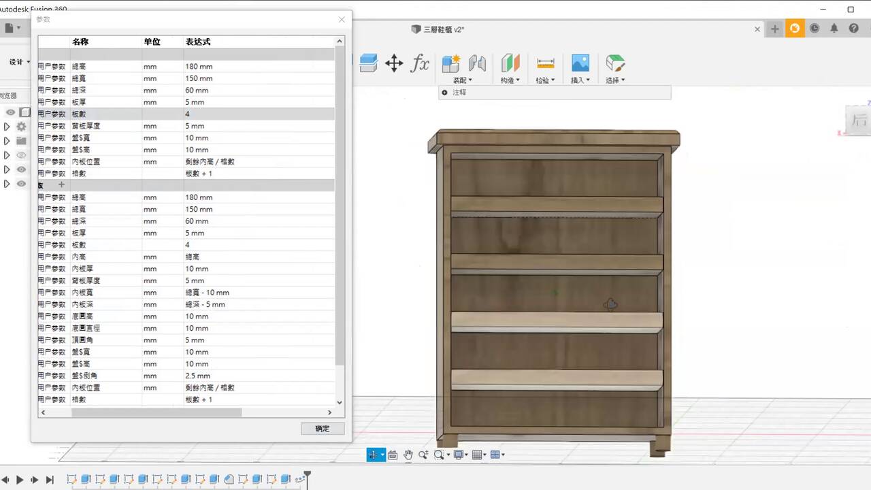Step to next timeline feature
Screen dimensions: 871x490
[x=35, y=480]
